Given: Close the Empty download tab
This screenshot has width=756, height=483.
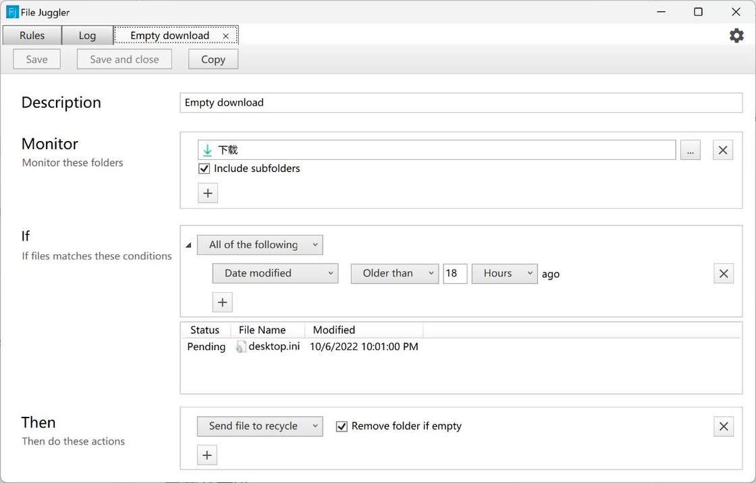Looking at the screenshot, I should click(225, 36).
